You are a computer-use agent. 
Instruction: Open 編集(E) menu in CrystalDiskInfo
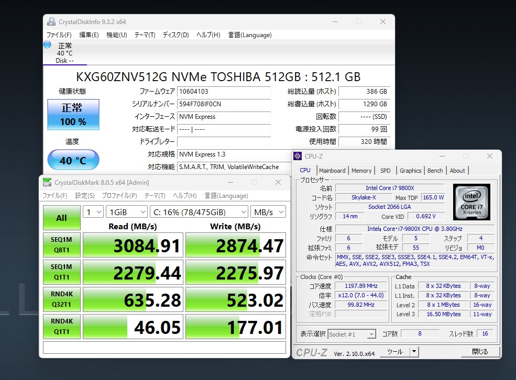pos(89,35)
